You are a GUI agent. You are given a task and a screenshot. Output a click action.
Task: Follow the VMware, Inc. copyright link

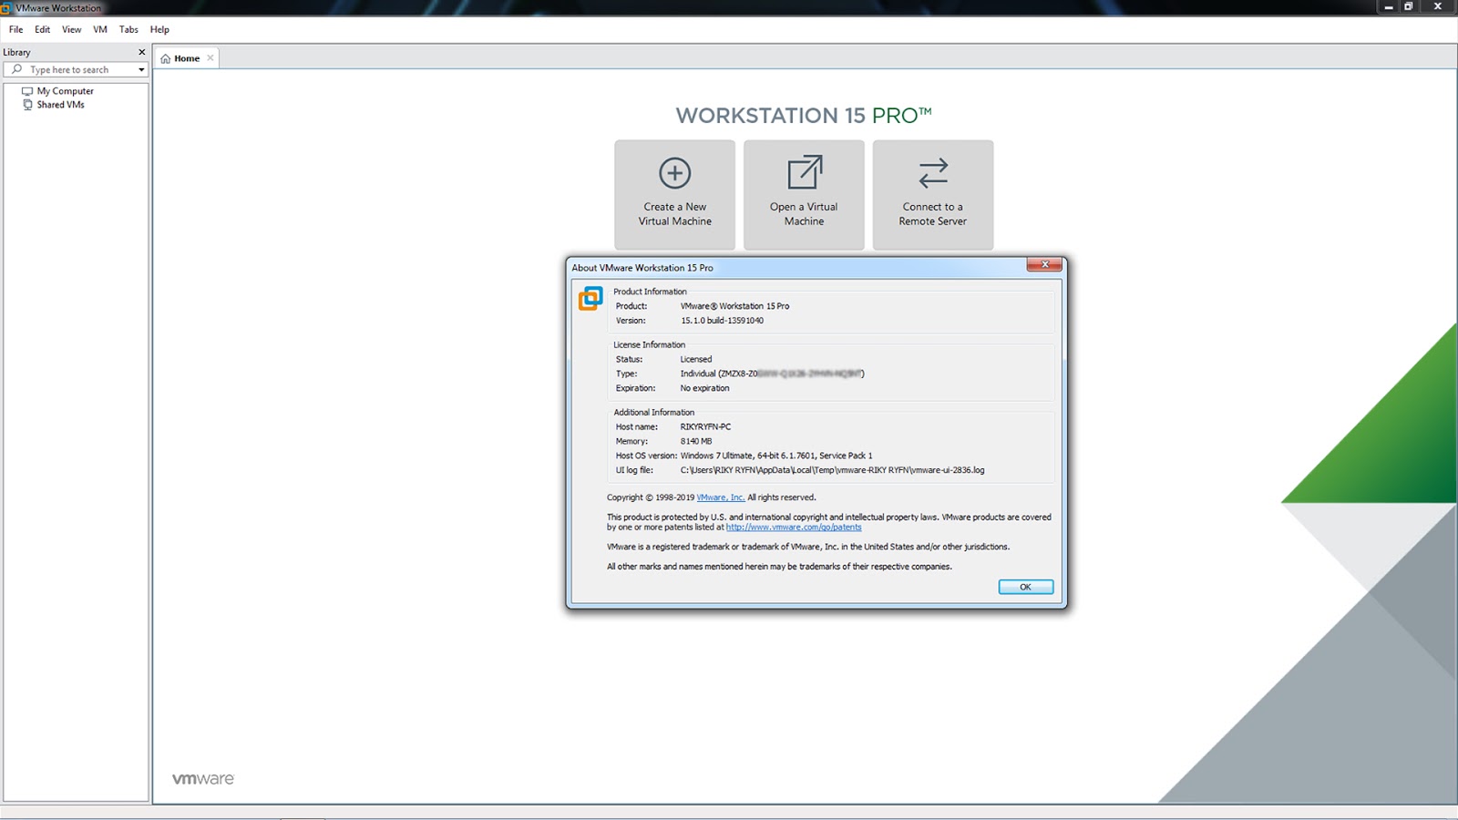coord(720,497)
